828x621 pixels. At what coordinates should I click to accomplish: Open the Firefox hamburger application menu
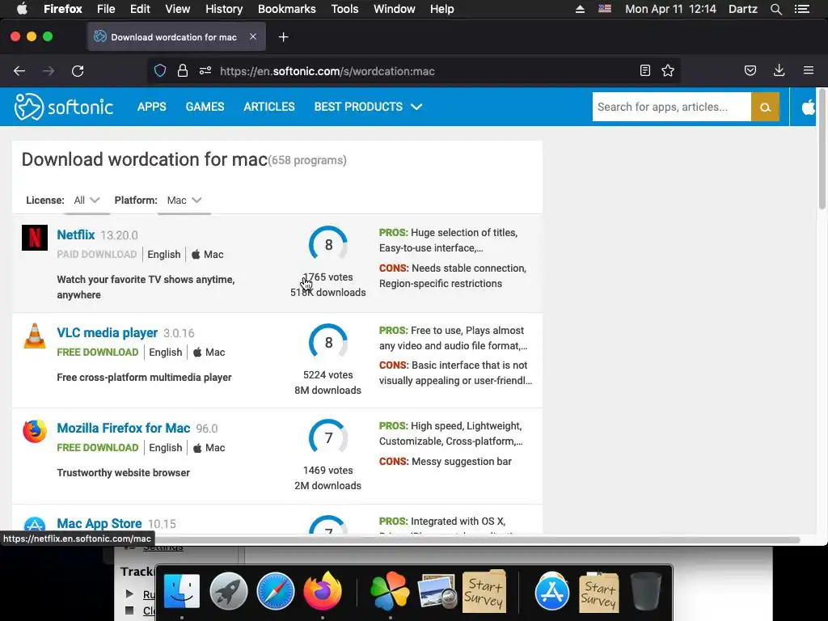point(809,71)
